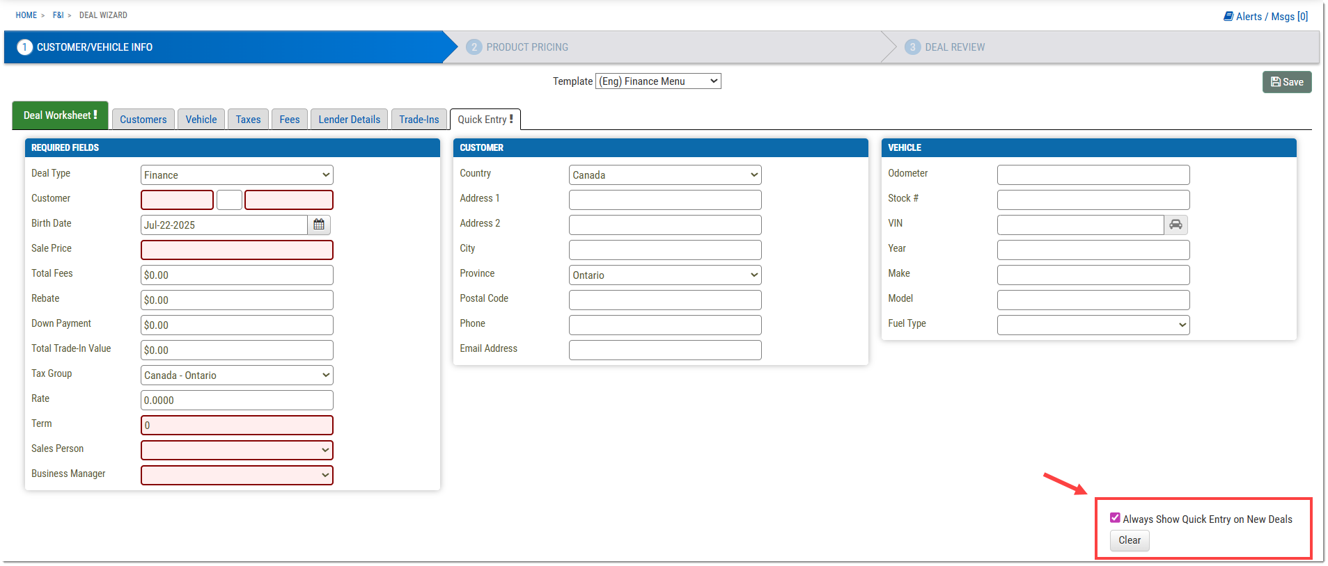Open the Taxes tab
This screenshot has height=566, width=1328.
248,120
